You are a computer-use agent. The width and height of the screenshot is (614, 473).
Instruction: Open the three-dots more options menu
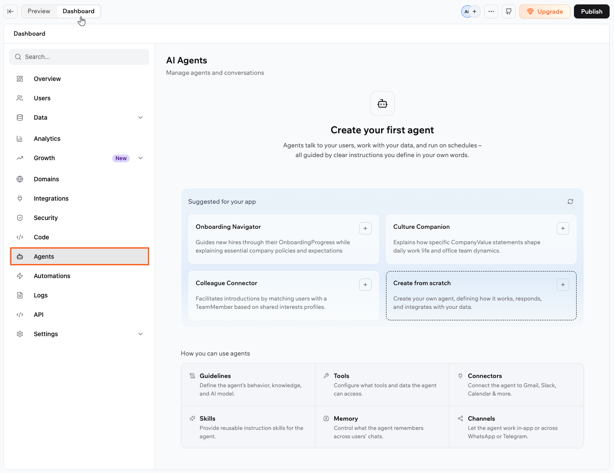click(x=491, y=11)
